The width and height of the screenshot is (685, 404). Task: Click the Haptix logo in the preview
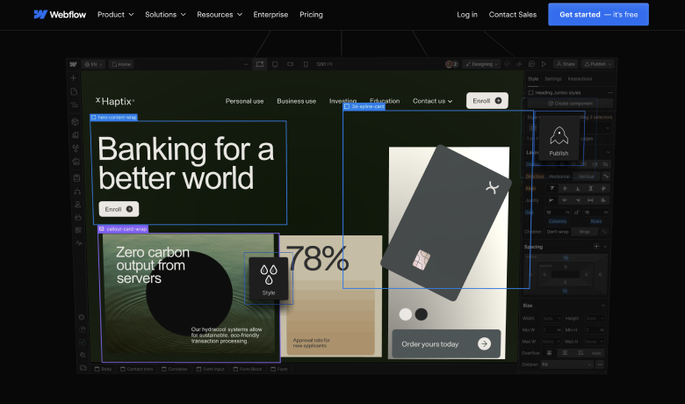[x=115, y=101]
